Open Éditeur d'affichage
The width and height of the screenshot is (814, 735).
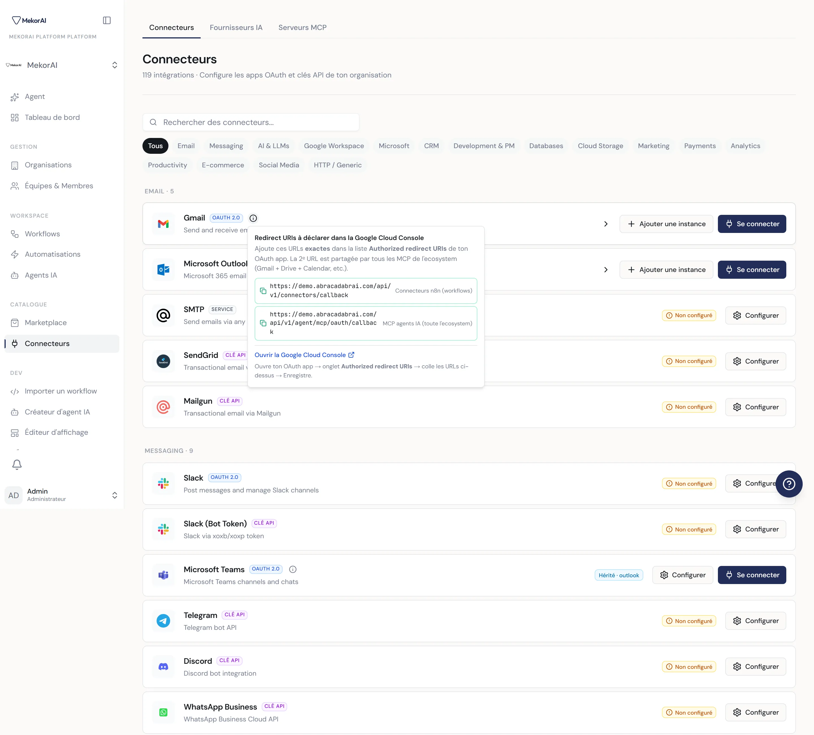[62, 433]
